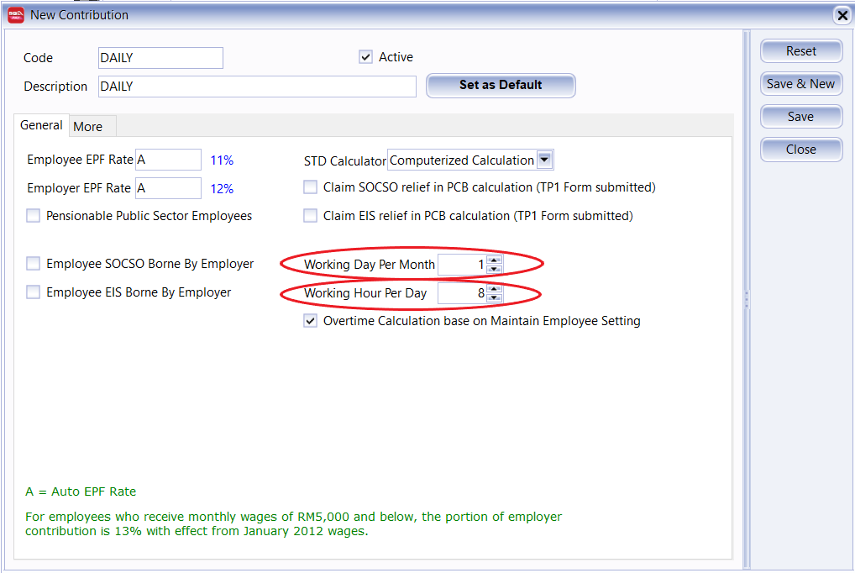Click into the Description text field
Viewport: 855px width, 573px height.
pos(256,87)
